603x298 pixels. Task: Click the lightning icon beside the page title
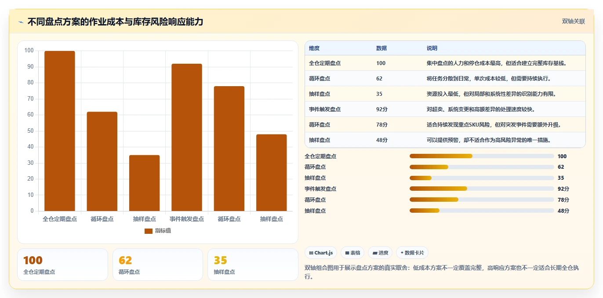21,22
